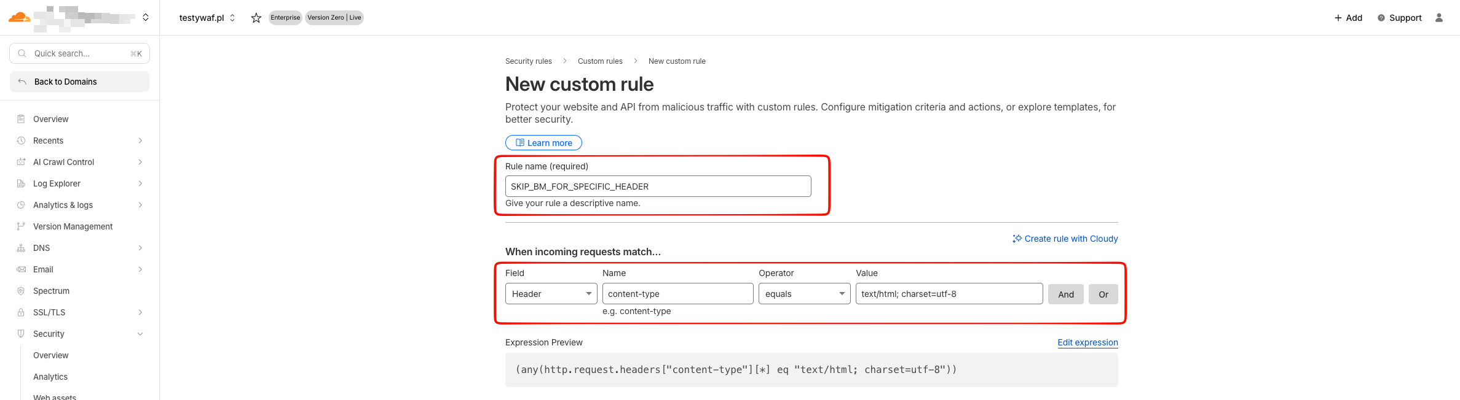The height and width of the screenshot is (400, 1460).
Task: Expand the Recents submenu chevron
Action: 140,140
